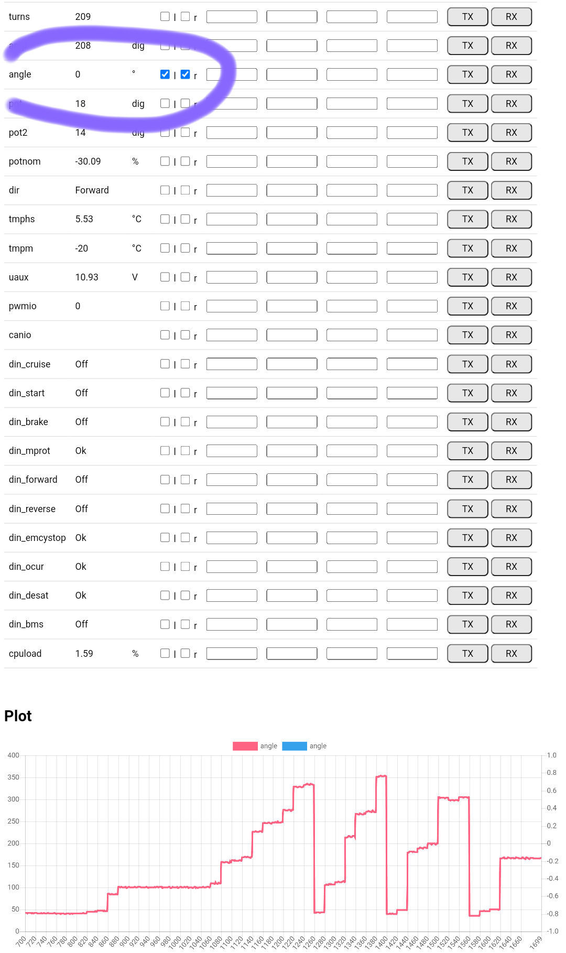Uncheck the left 'l' checkbox for angle
The image size is (566, 953).
165,74
